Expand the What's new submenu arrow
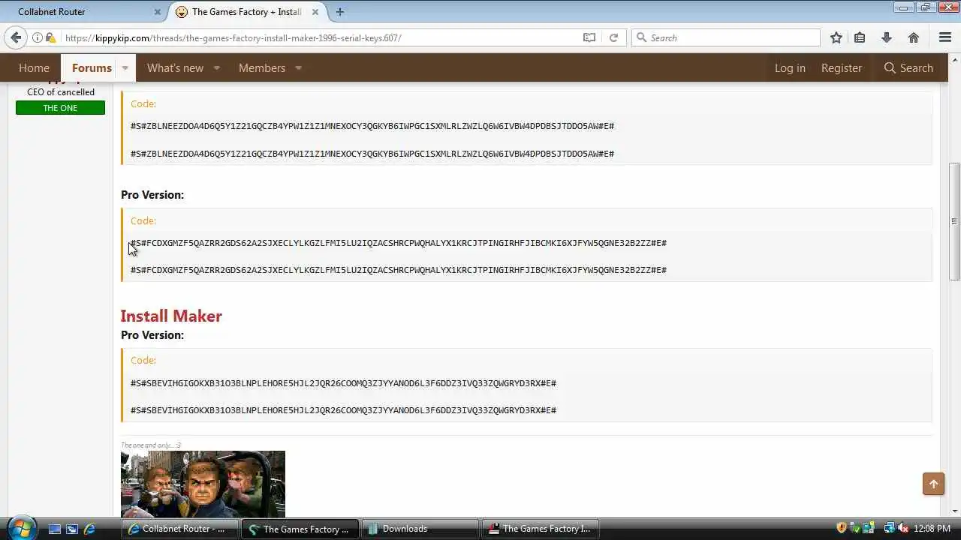961x540 pixels. tap(216, 67)
